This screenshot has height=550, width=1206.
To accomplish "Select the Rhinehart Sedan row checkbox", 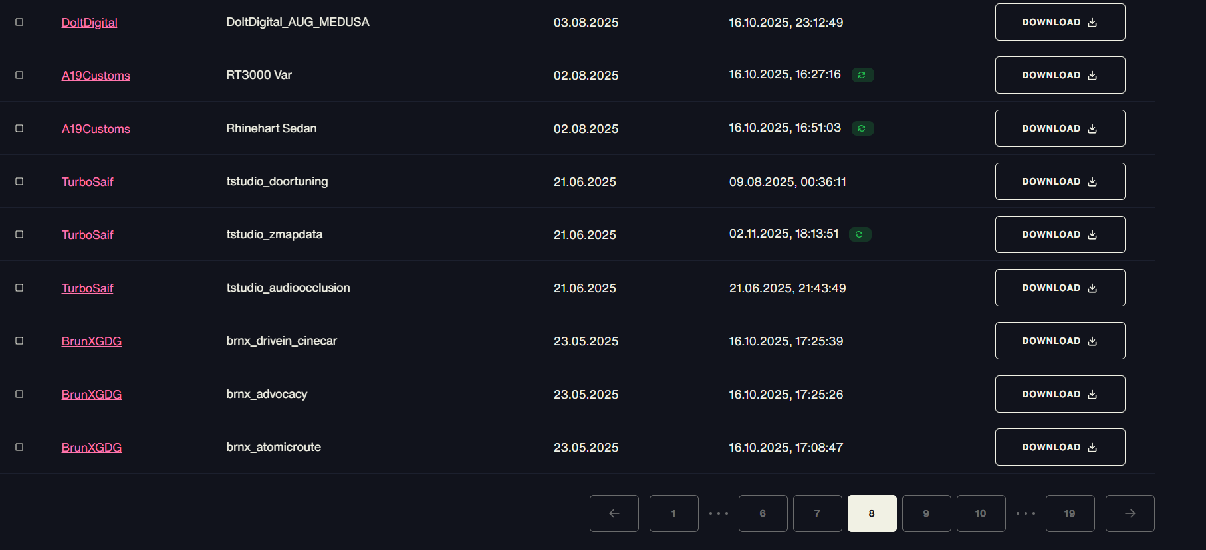I will [19, 128].
